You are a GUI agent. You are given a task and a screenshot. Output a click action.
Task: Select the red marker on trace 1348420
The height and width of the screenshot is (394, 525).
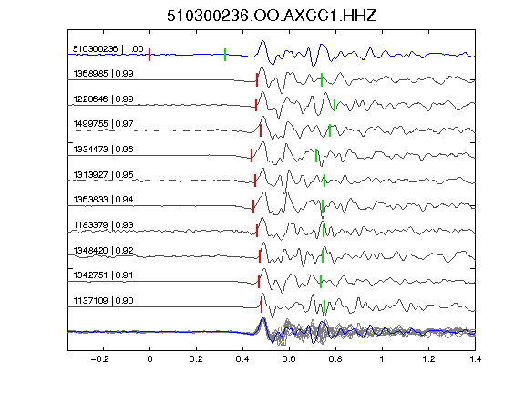click(x=260, y=256)
